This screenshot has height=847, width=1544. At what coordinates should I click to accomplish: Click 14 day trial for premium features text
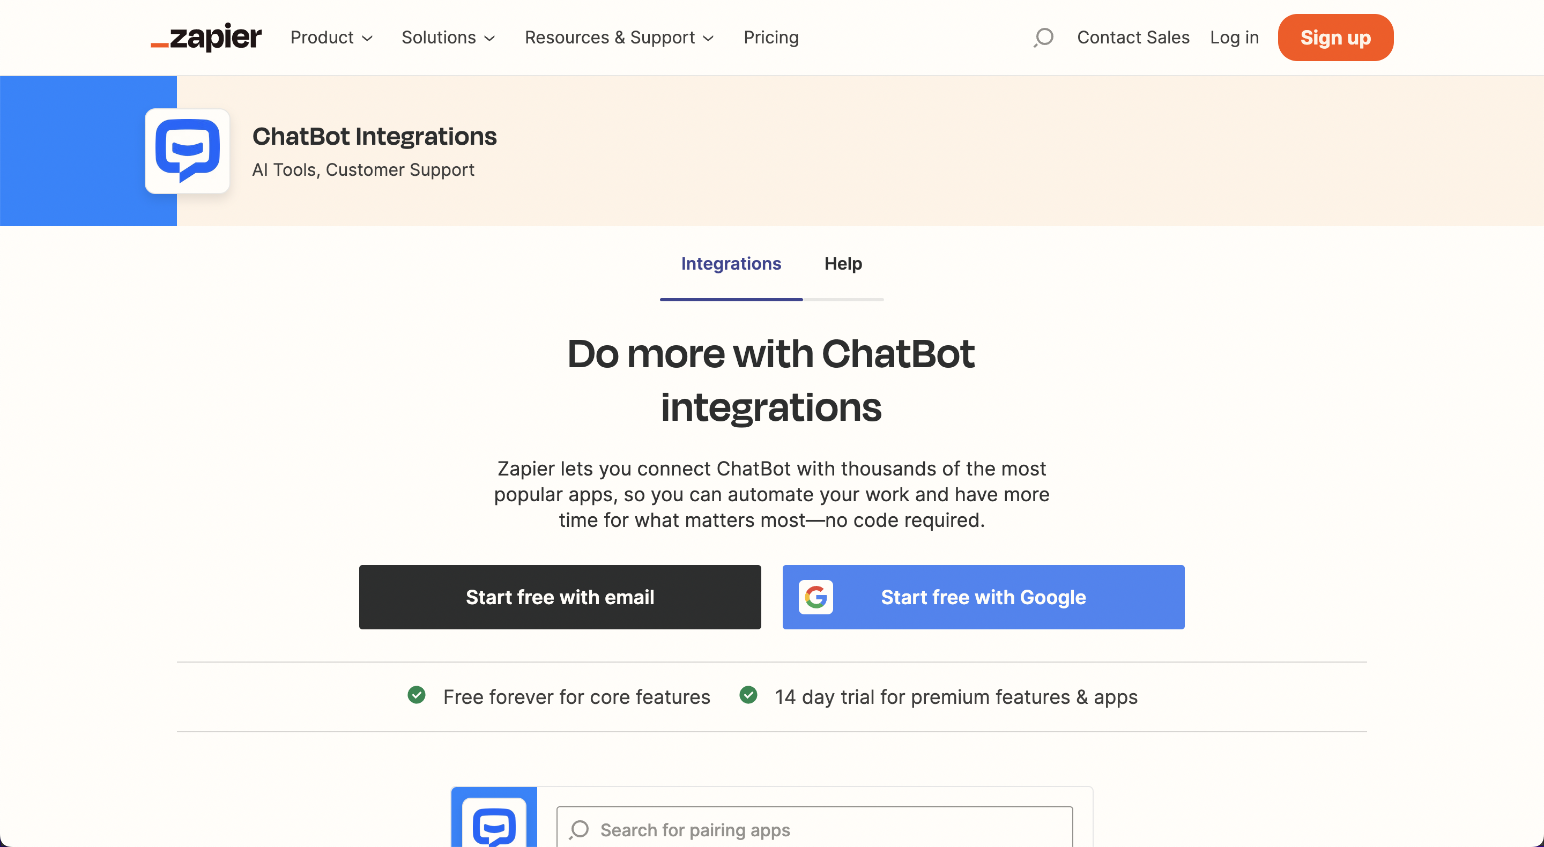[956, 696]
